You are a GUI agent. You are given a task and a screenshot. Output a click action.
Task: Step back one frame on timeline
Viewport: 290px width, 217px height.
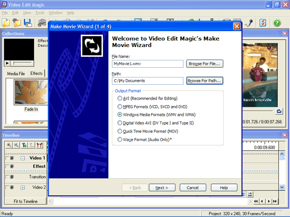[262, 201]
